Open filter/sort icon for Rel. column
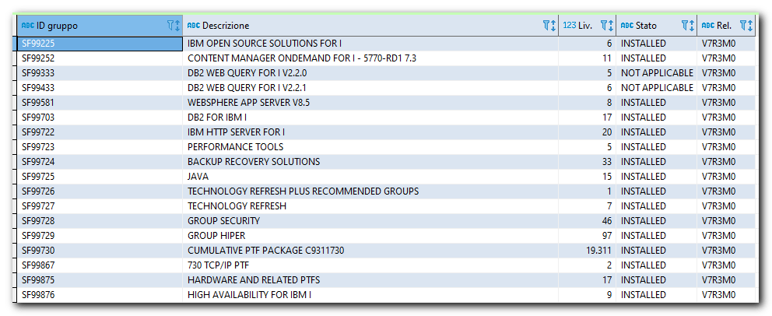 click(746, 26)
